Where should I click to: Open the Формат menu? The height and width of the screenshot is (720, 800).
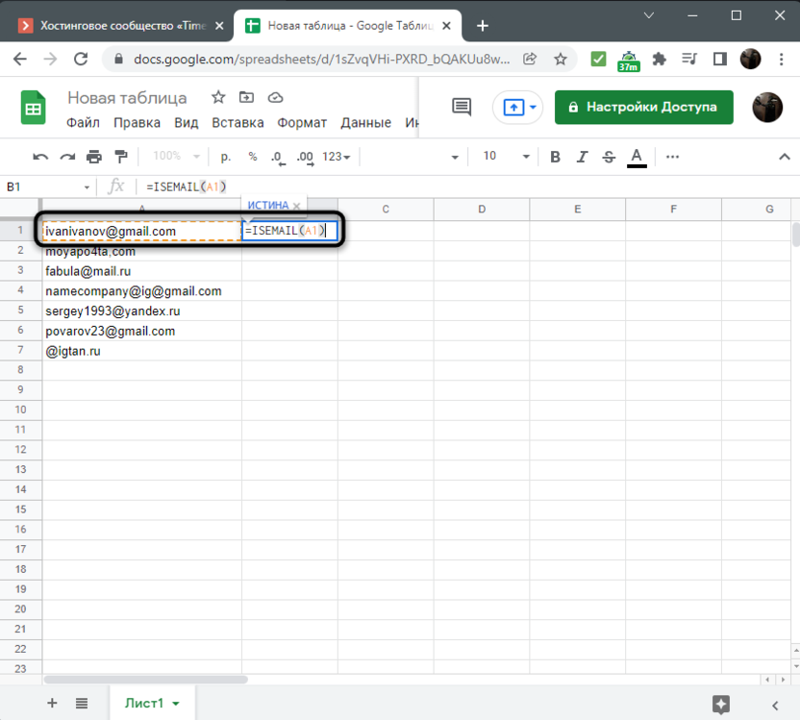(302, 123)
